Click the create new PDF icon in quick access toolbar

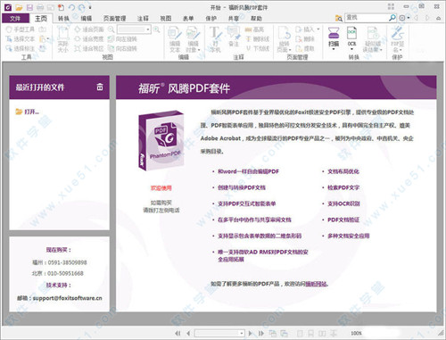61,7
